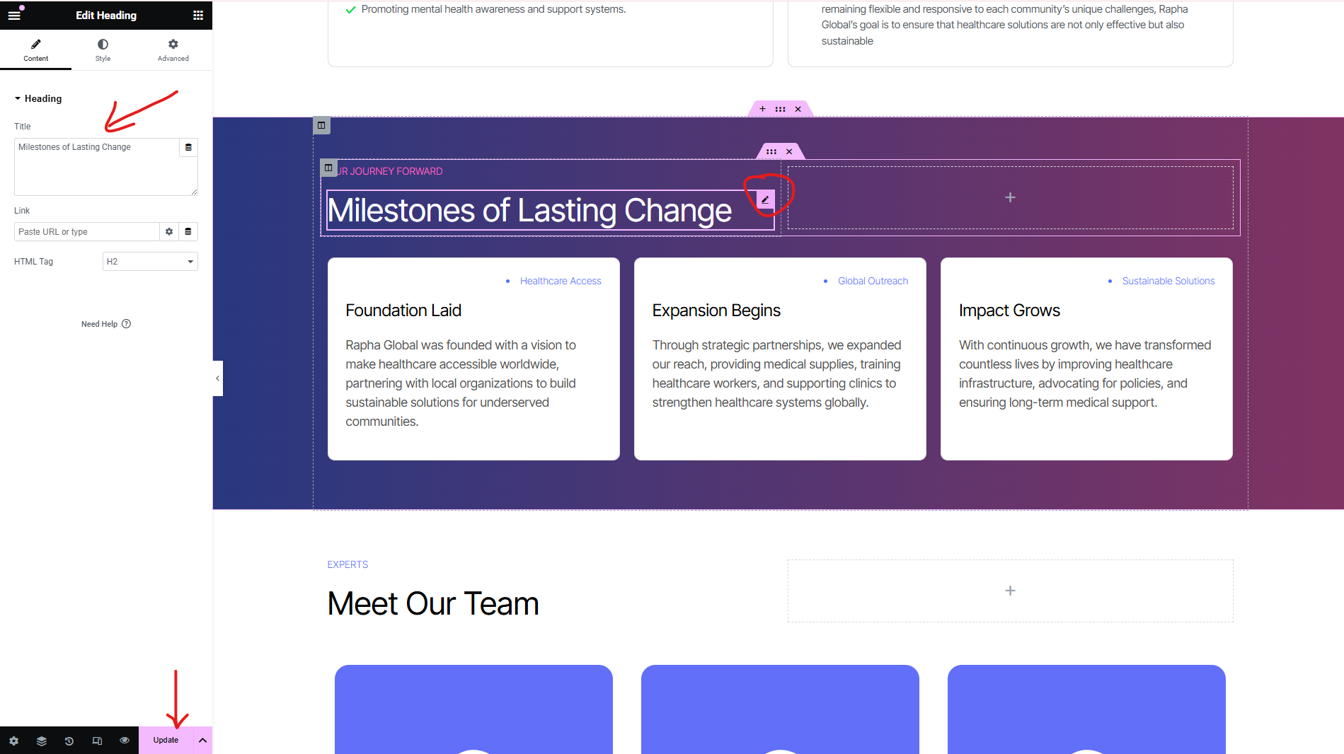The image size is (1344, 754).
Task: Switch to the Style tab
Action: (x=103, y=50)
